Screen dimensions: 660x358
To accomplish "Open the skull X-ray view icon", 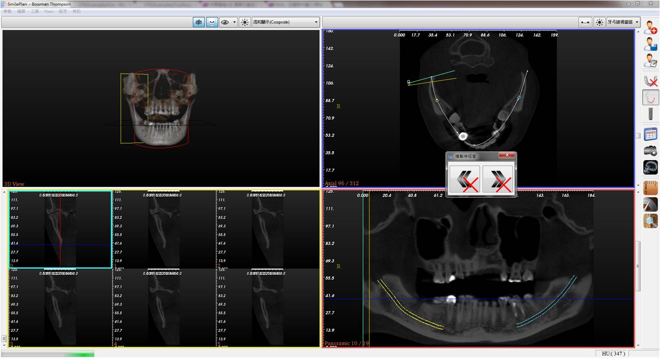I will [x=650, y=167].
